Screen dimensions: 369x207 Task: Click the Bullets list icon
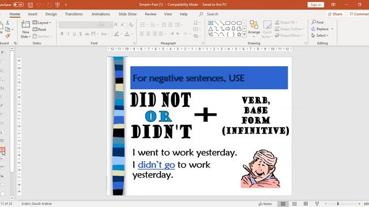coord(142,25)
